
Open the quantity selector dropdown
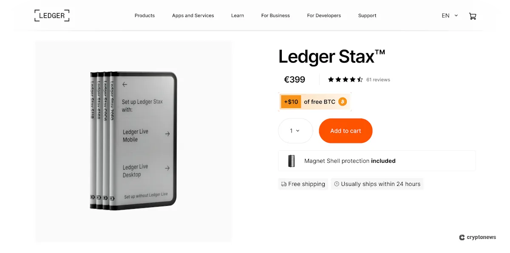coord(295,131)
